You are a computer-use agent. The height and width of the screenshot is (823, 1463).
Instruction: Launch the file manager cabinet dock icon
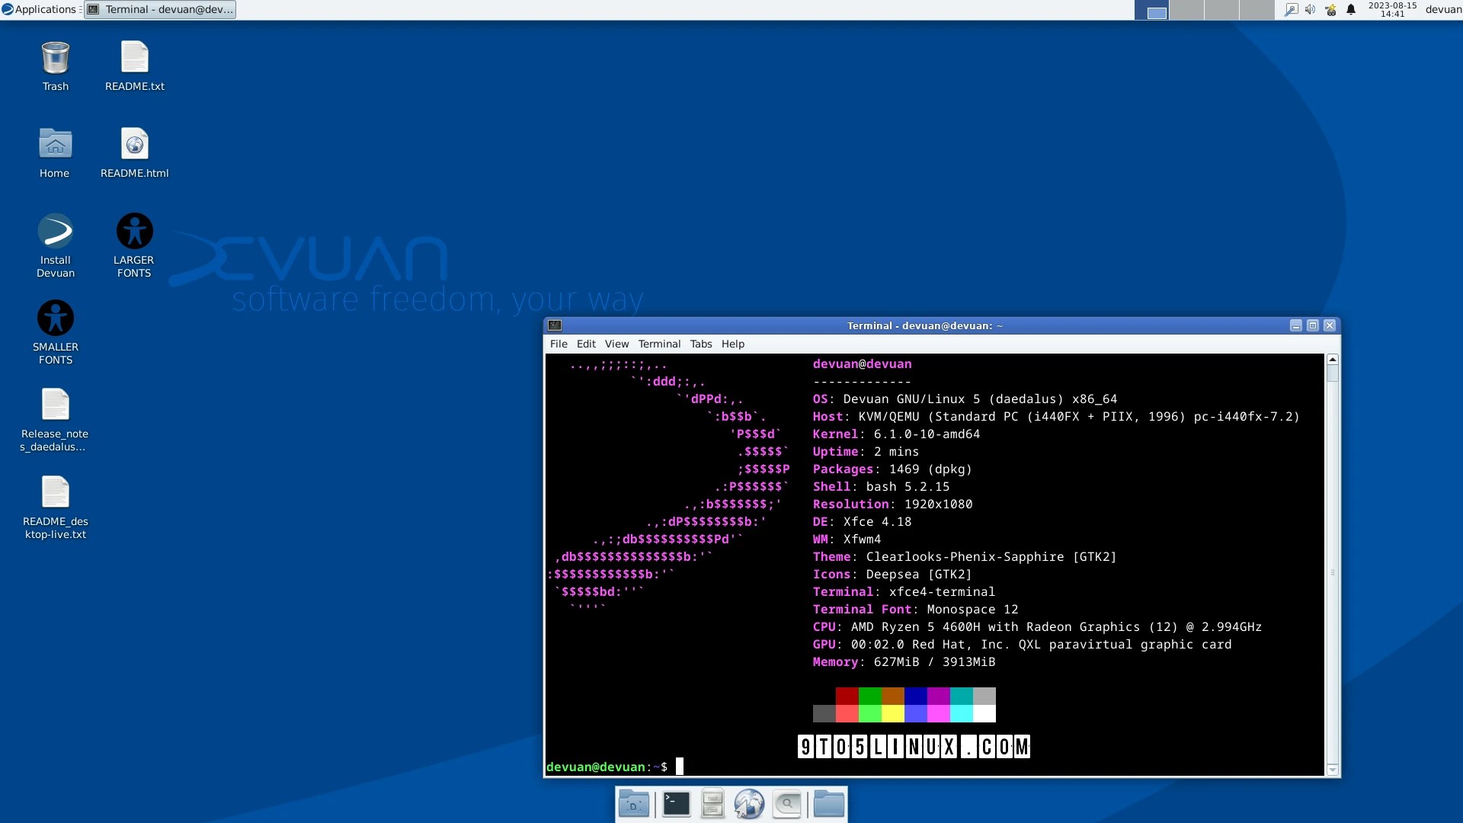pyautogui.click(x=712, y=804)
